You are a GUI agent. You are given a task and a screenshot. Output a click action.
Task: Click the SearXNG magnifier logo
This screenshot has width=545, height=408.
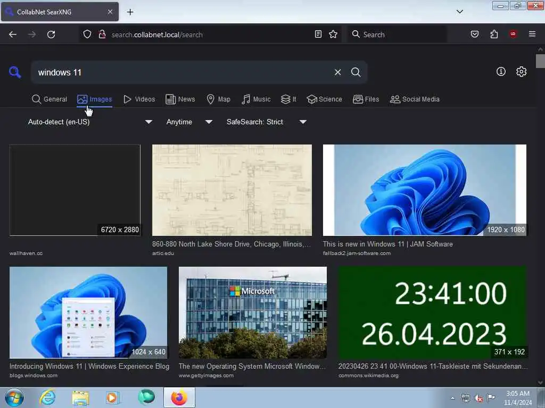point(15,72)
